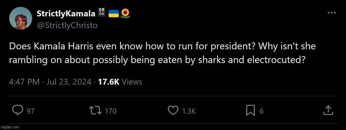The height and width of the screenshot is (130, 346).
Task: Open the @StrictlyChristo handle link
Action: [67, 25]
